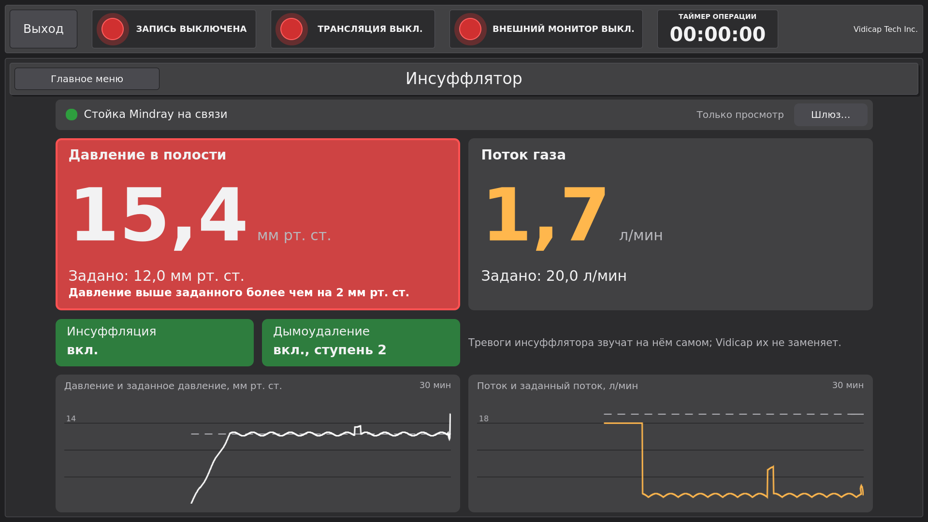
Task: Open the Шлюз... gateway options
Action: (830, 115)
